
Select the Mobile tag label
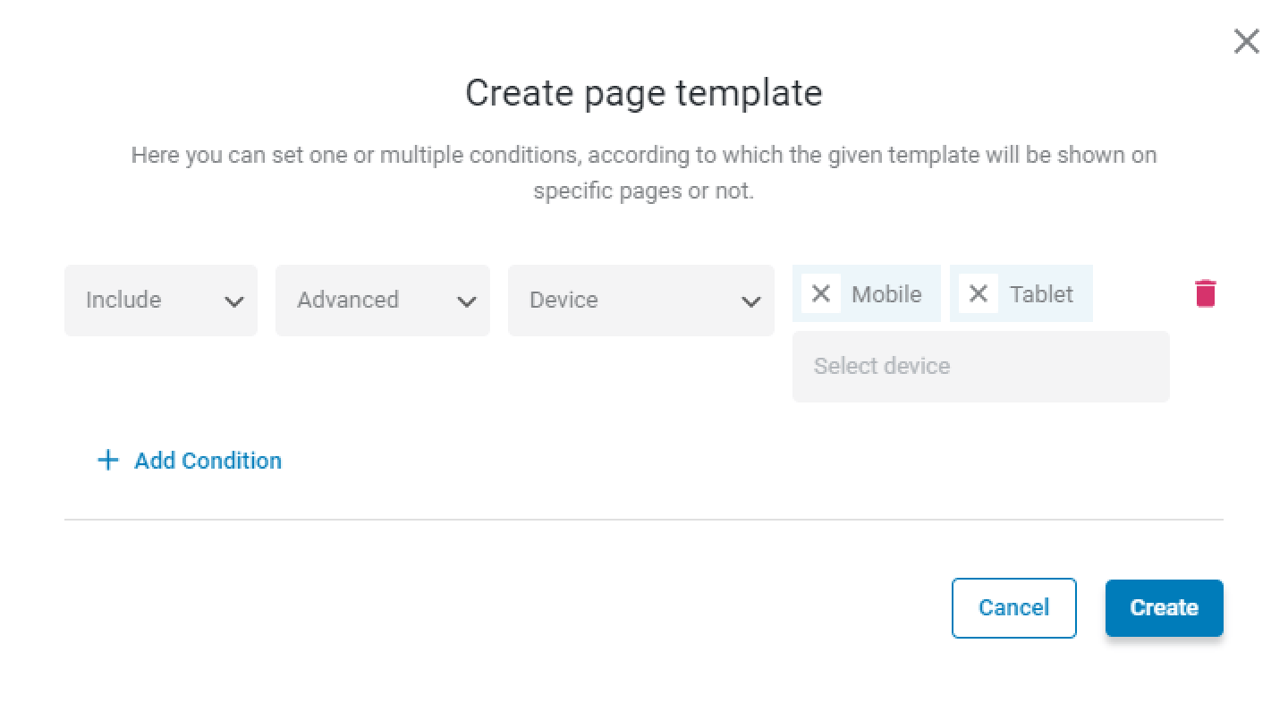coord(886,294)
